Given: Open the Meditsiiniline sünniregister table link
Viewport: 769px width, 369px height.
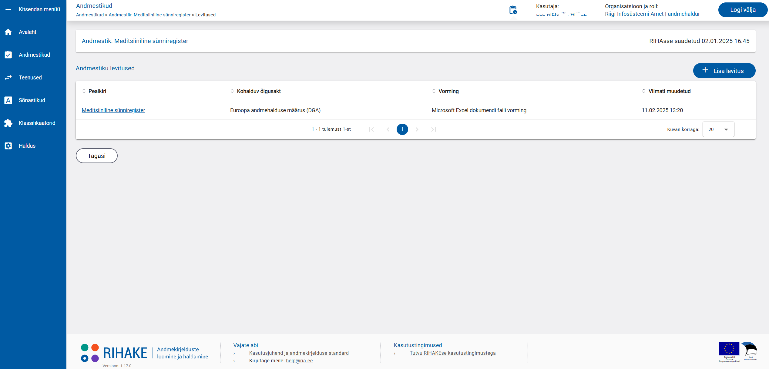Looking at the screenshot, I should (x=113, y=110).
